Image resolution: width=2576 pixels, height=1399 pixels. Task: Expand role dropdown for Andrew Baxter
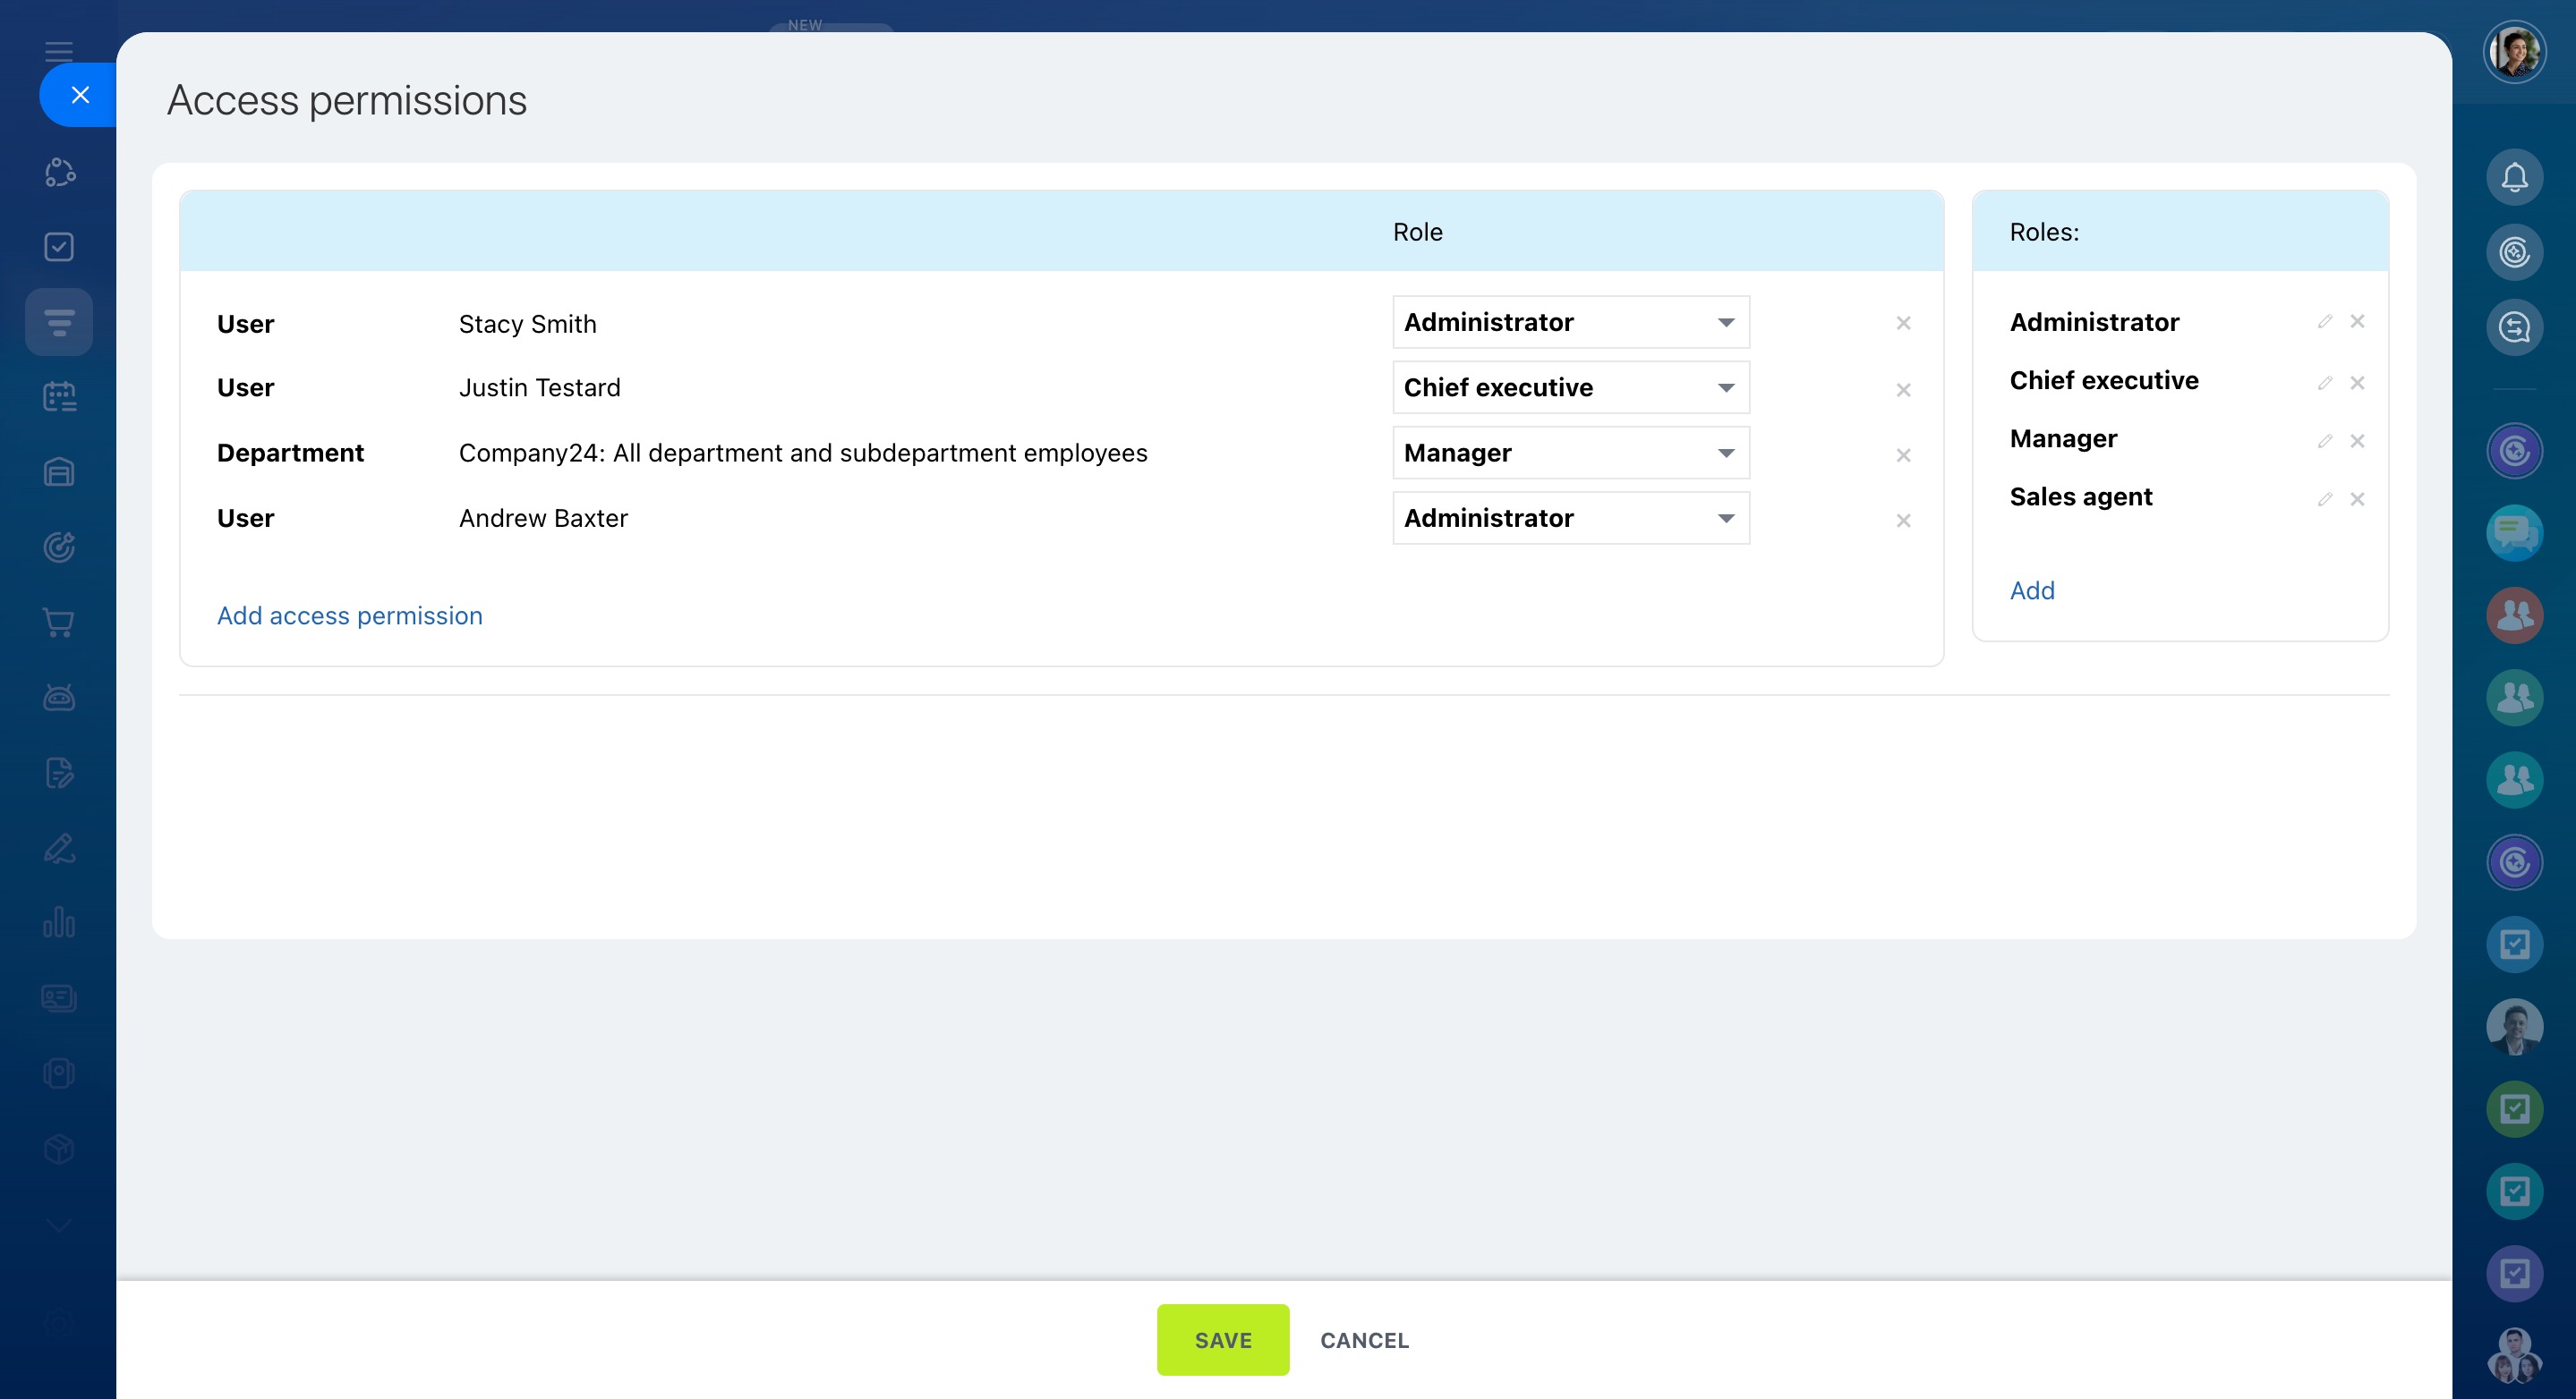(x=1570, y=518)
